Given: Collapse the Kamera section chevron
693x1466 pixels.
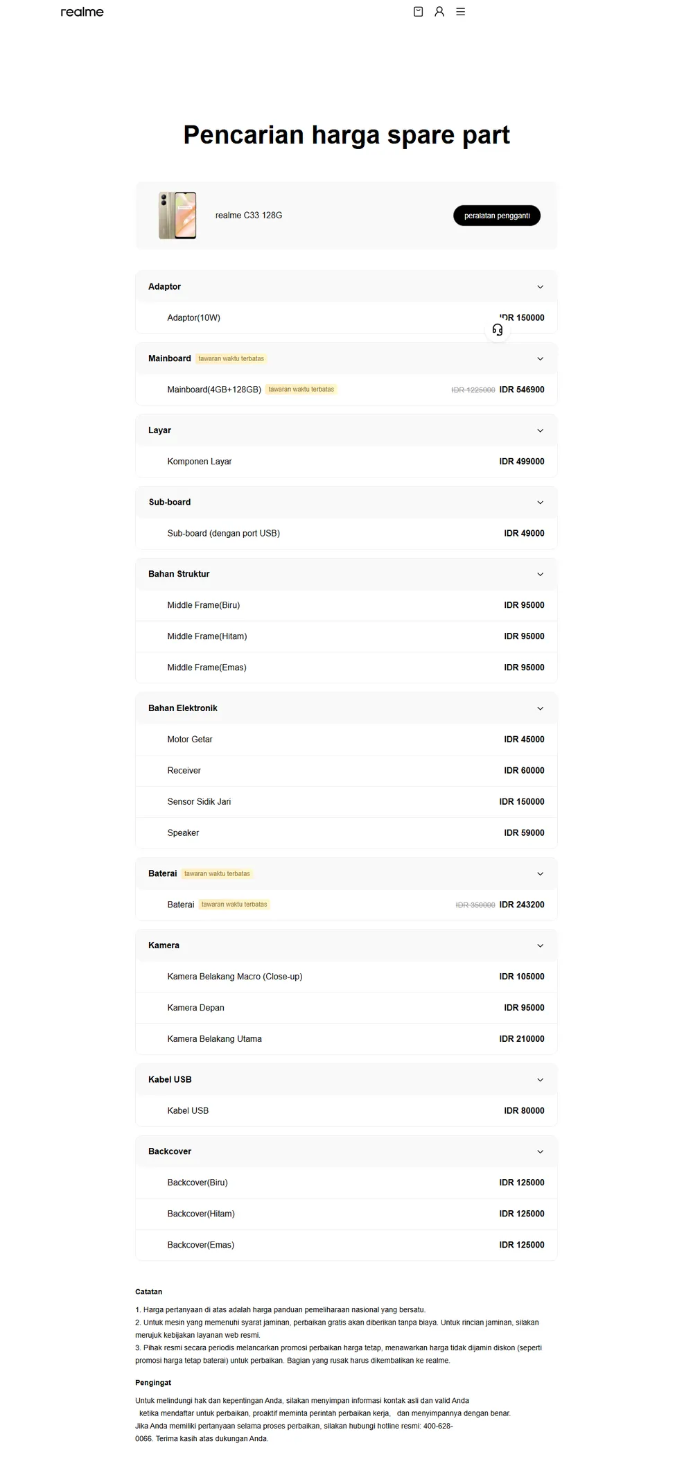Looking at the screenshot, I should click(541, 946).
